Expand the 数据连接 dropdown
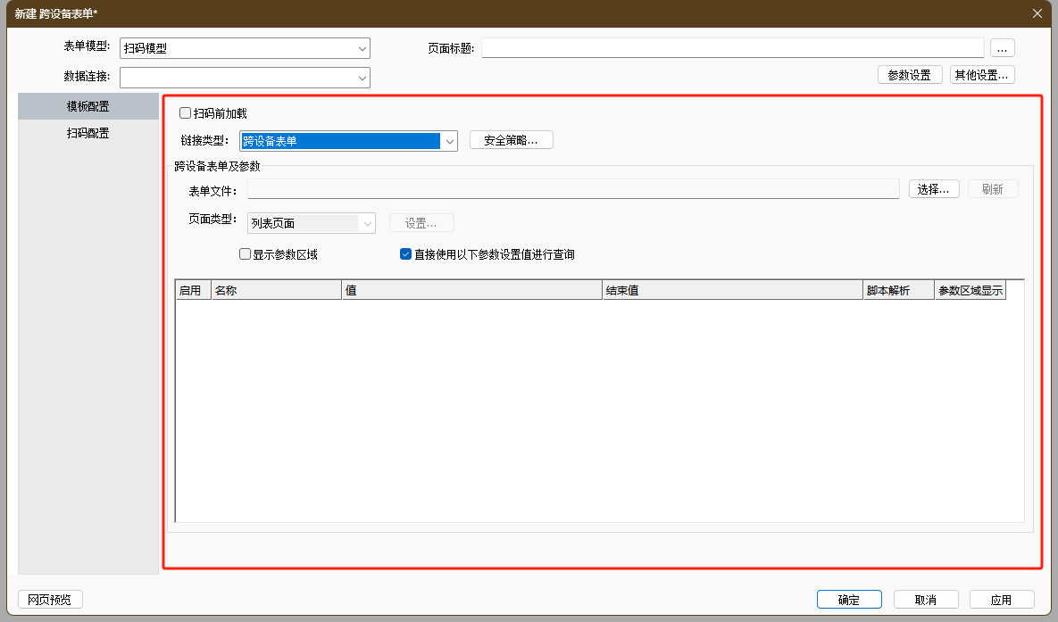The height and width of the screenshot is (622, 1058). pyautogui.click(x=362, y=79)
